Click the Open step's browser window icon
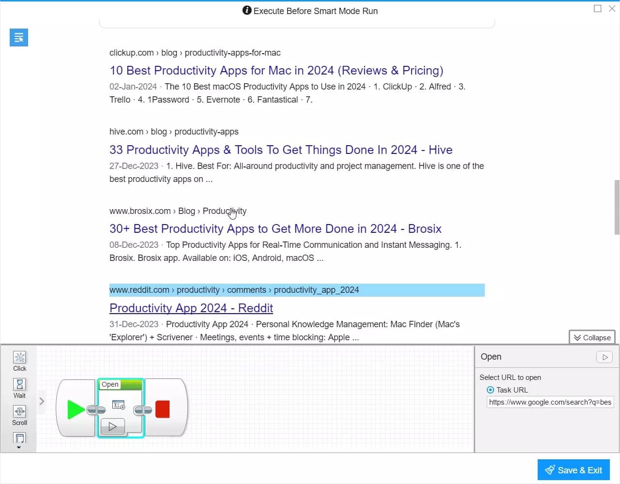Screen dimensions: 620x484 [119, 405]
